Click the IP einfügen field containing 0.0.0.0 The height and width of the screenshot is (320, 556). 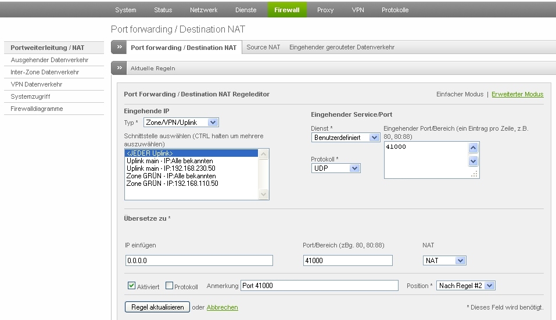(199, 261)
